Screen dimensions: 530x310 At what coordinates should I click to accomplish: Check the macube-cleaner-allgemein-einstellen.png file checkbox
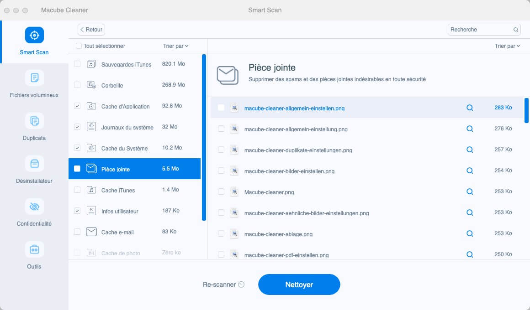coord(221,108)
